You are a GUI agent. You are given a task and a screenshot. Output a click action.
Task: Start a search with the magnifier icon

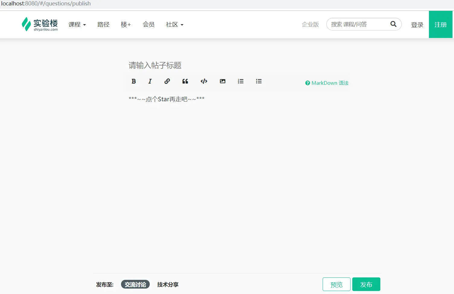point(393,24)
